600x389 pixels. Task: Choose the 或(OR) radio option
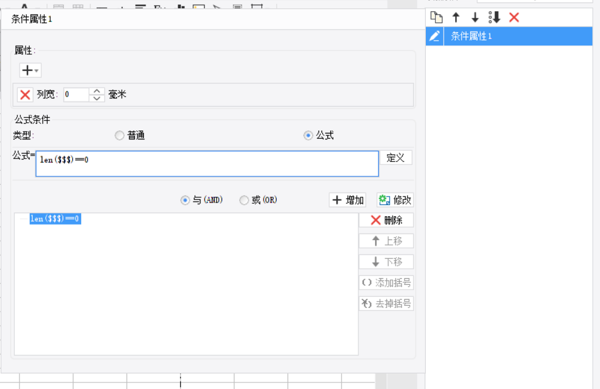click(x=244, y=200)
